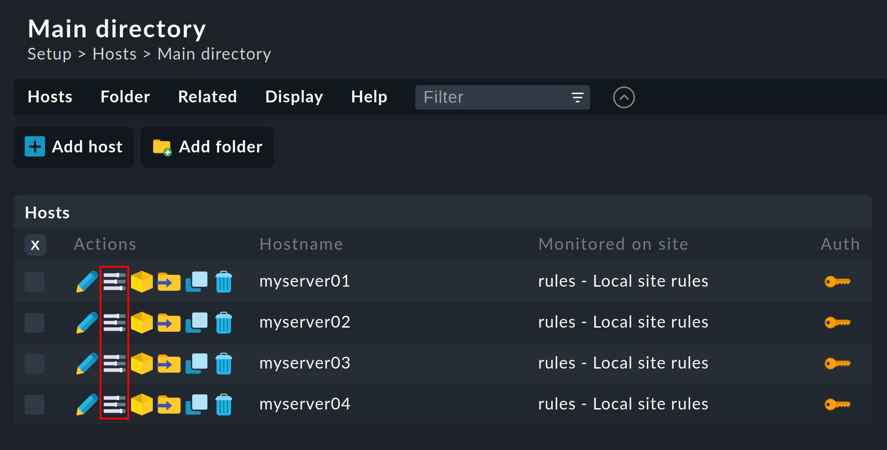This screenshot has width=887, height=450.
Task: Clone the host myserver04
Action: point(196,404)
